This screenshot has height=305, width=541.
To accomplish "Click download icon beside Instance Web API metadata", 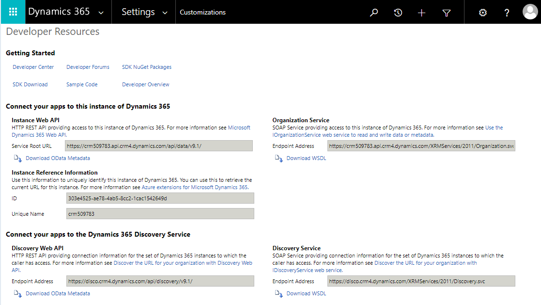I will (17, 158).
